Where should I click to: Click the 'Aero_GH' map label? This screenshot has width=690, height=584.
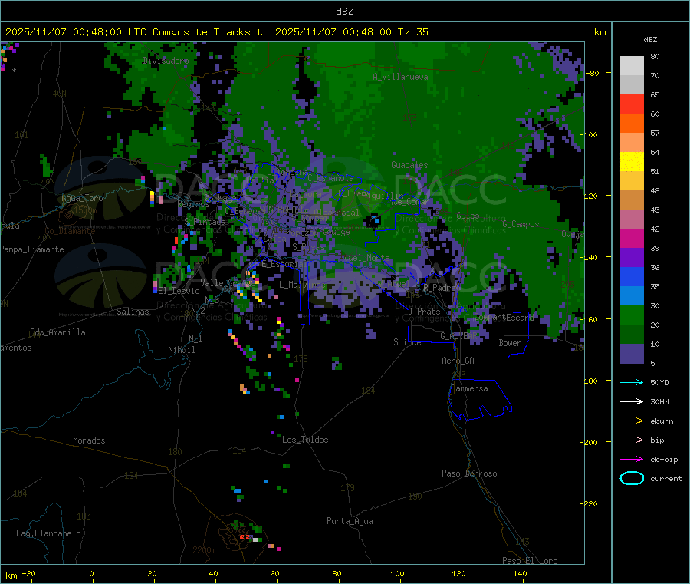pos(458,361)
